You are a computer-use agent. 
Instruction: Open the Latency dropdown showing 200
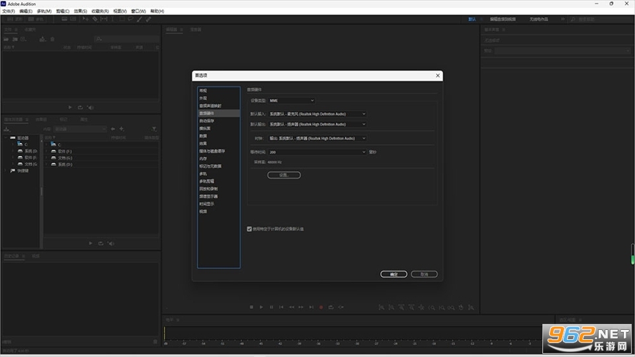317,152
